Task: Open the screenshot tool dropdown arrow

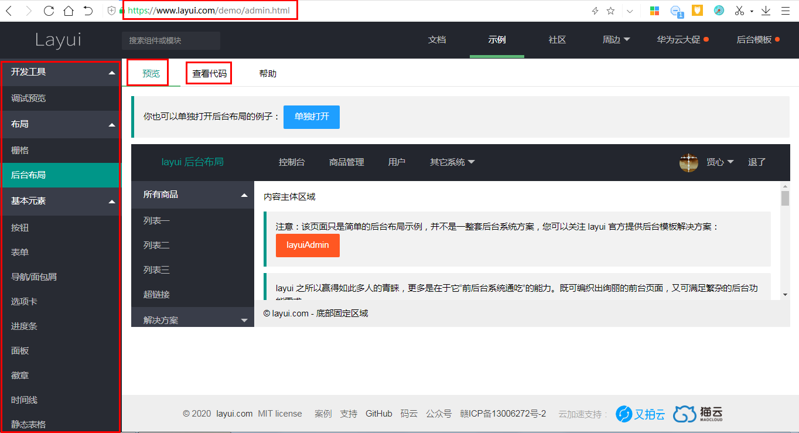Action: (752, 11)
